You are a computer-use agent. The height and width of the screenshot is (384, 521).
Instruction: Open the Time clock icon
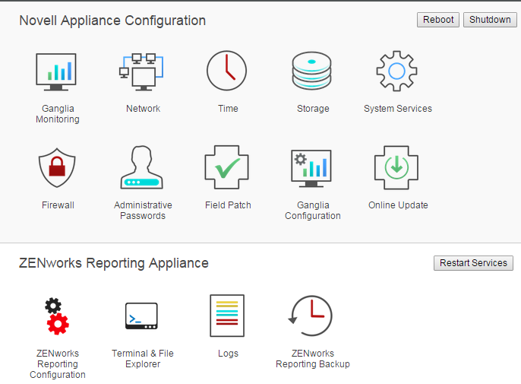(226, 71)
